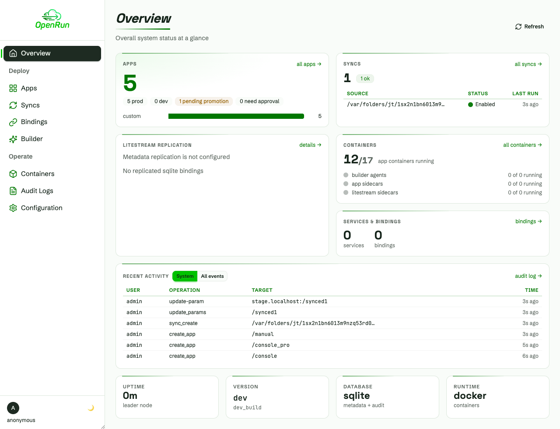Viewport: 560px width, 429px height.
Task: Click the 1 ok sync badge
Action: click(x=365, y=79)
